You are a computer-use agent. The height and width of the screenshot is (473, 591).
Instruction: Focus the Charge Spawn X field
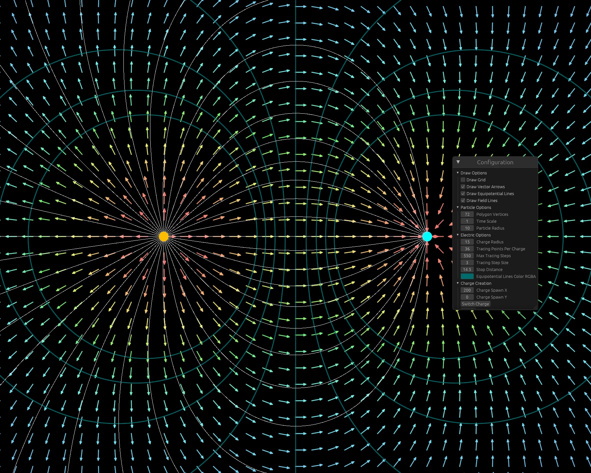point(467,290)
